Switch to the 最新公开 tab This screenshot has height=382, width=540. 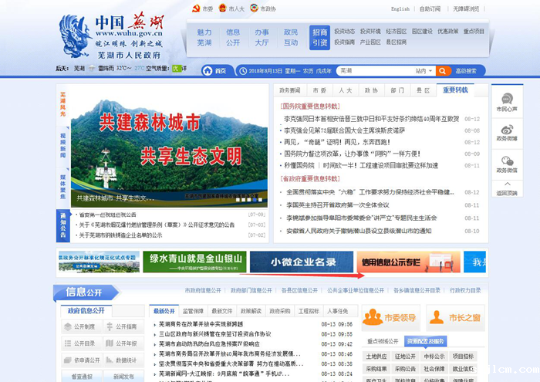point(164,311)
